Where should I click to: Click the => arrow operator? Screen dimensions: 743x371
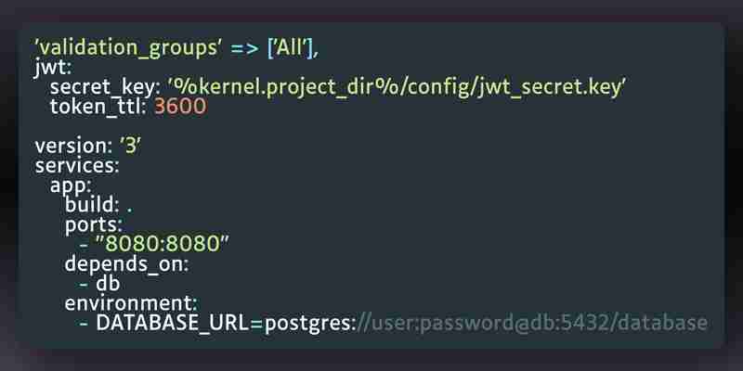coord(244,49)
